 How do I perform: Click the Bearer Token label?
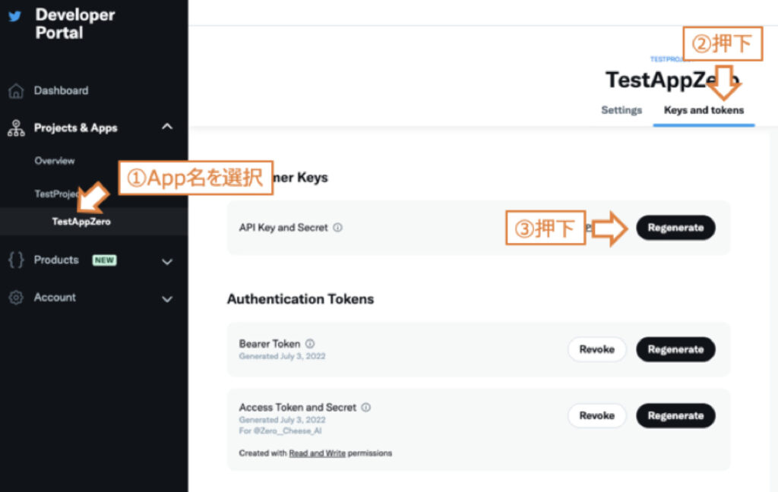[270, 344]
